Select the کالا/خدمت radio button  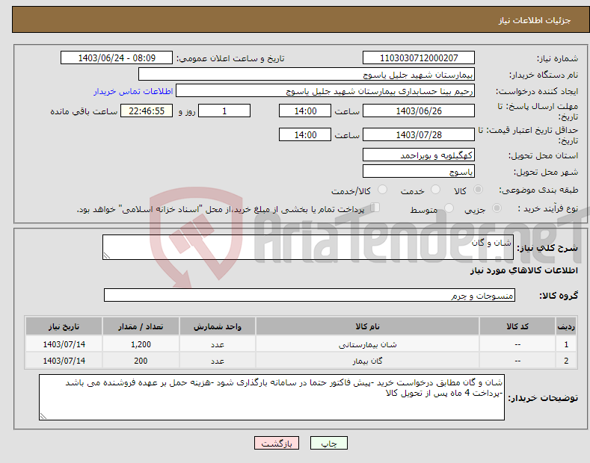point(382,190)
